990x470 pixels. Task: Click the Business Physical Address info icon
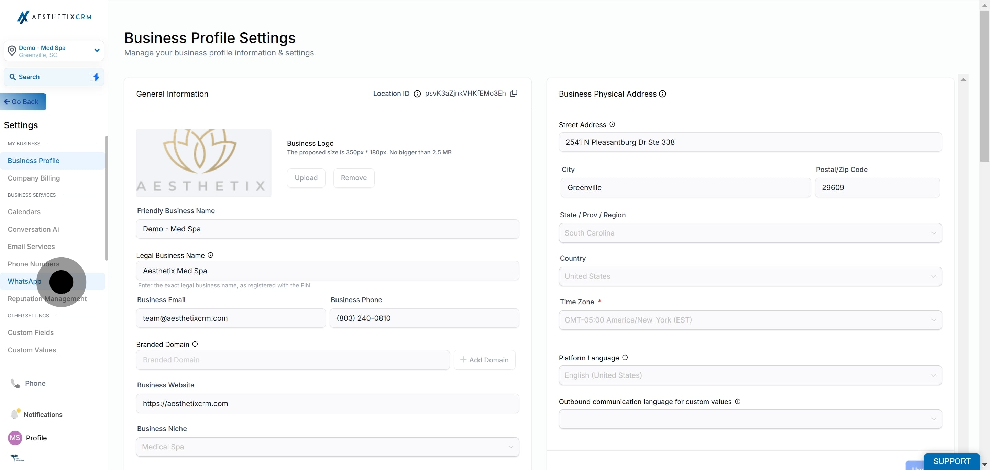(662, 94)
